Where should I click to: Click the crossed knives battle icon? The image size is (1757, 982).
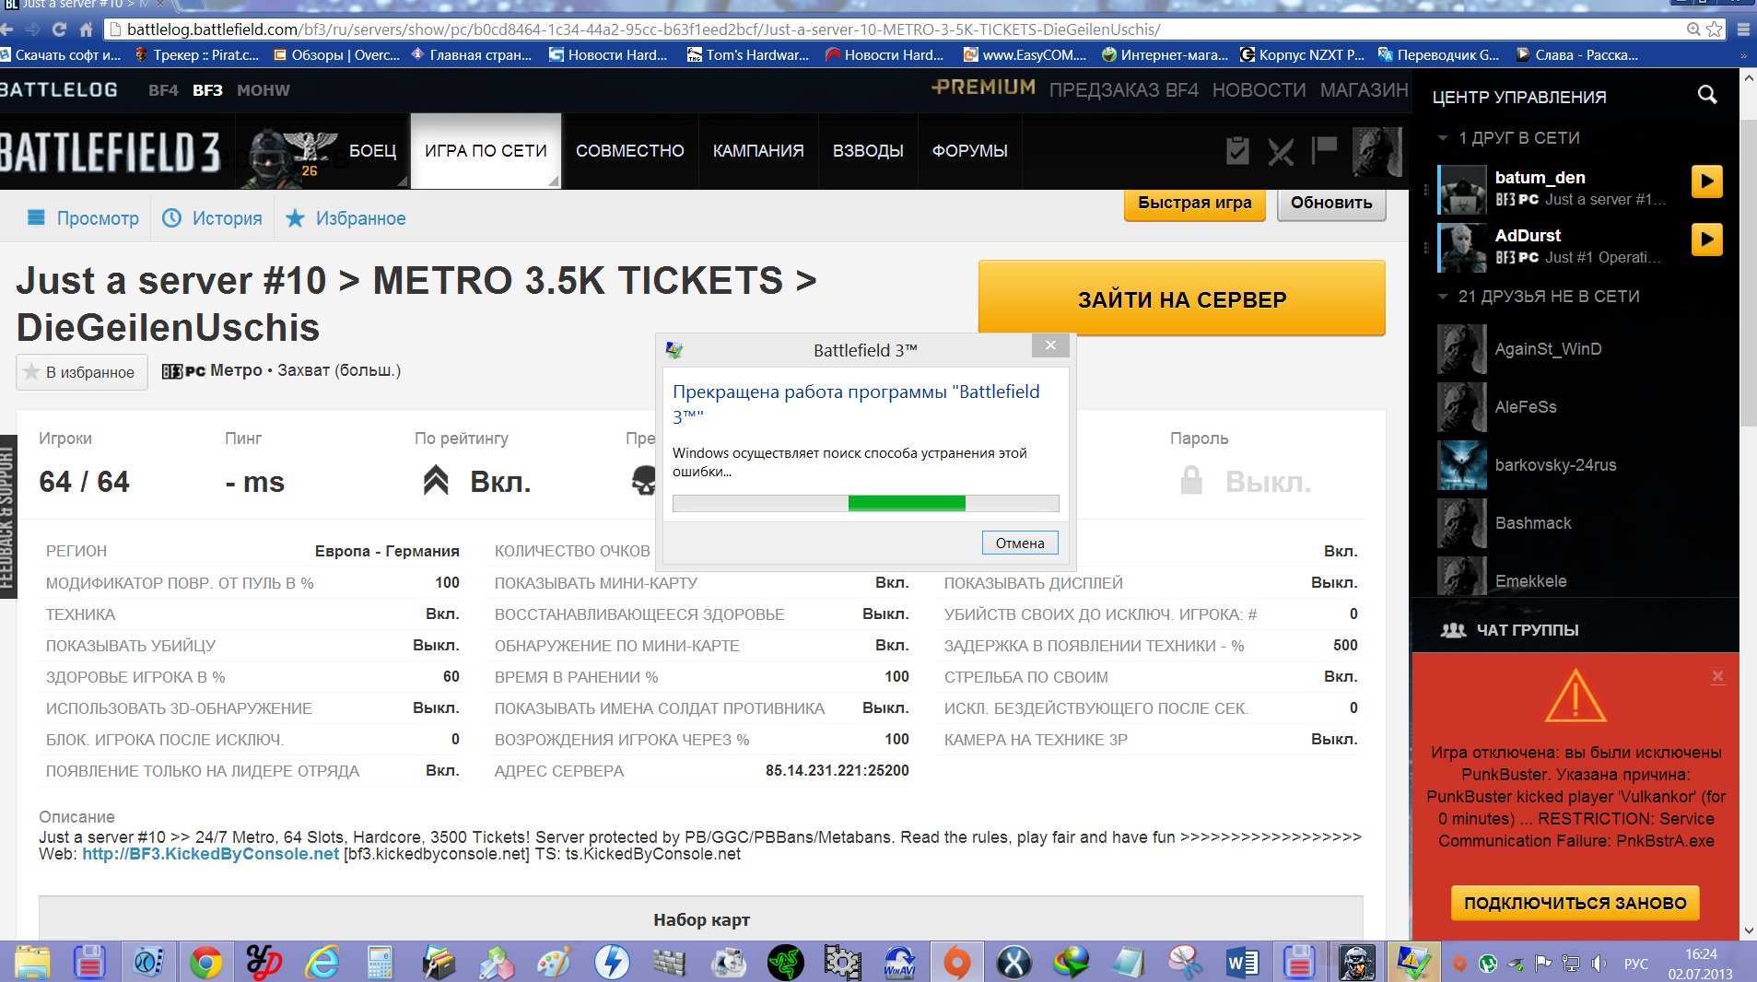[1281, 151]
